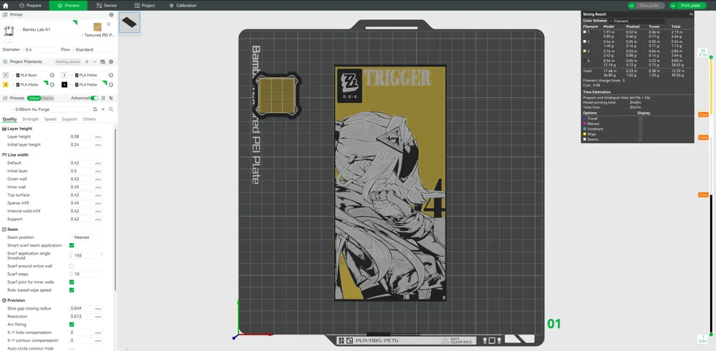
Task: Edit filament 1 PLA Basic preset icon
Action: point(52,75)
